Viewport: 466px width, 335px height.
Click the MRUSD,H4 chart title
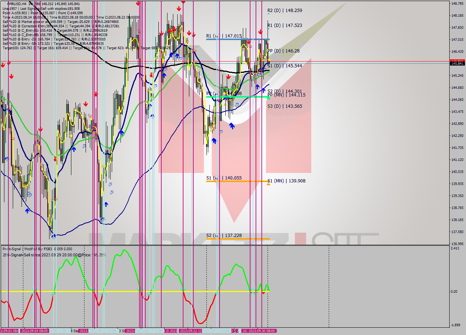point(13,3)
